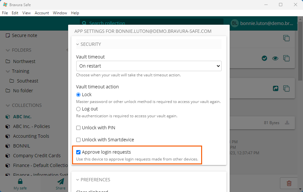
Task: Collapse the SECURITY section
Action: [78, 44]
